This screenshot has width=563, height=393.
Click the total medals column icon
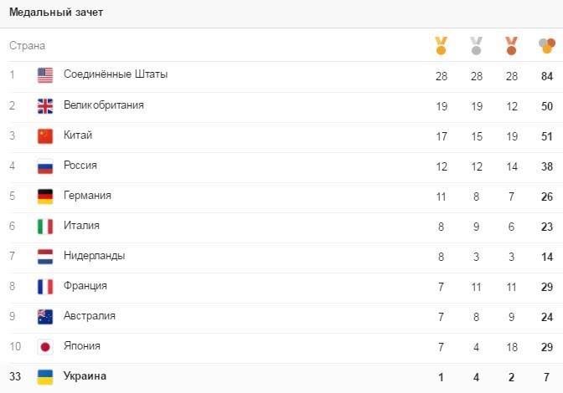coord(546,45)
